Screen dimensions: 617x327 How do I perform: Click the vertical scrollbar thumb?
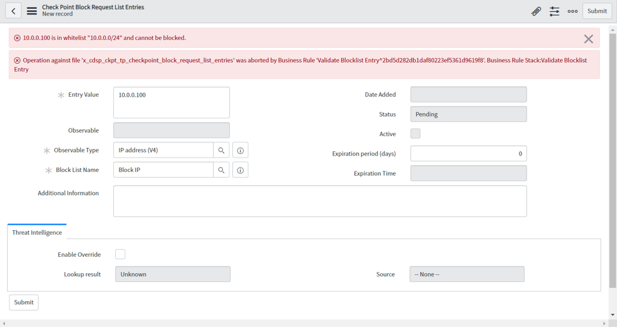pos(613,160)
